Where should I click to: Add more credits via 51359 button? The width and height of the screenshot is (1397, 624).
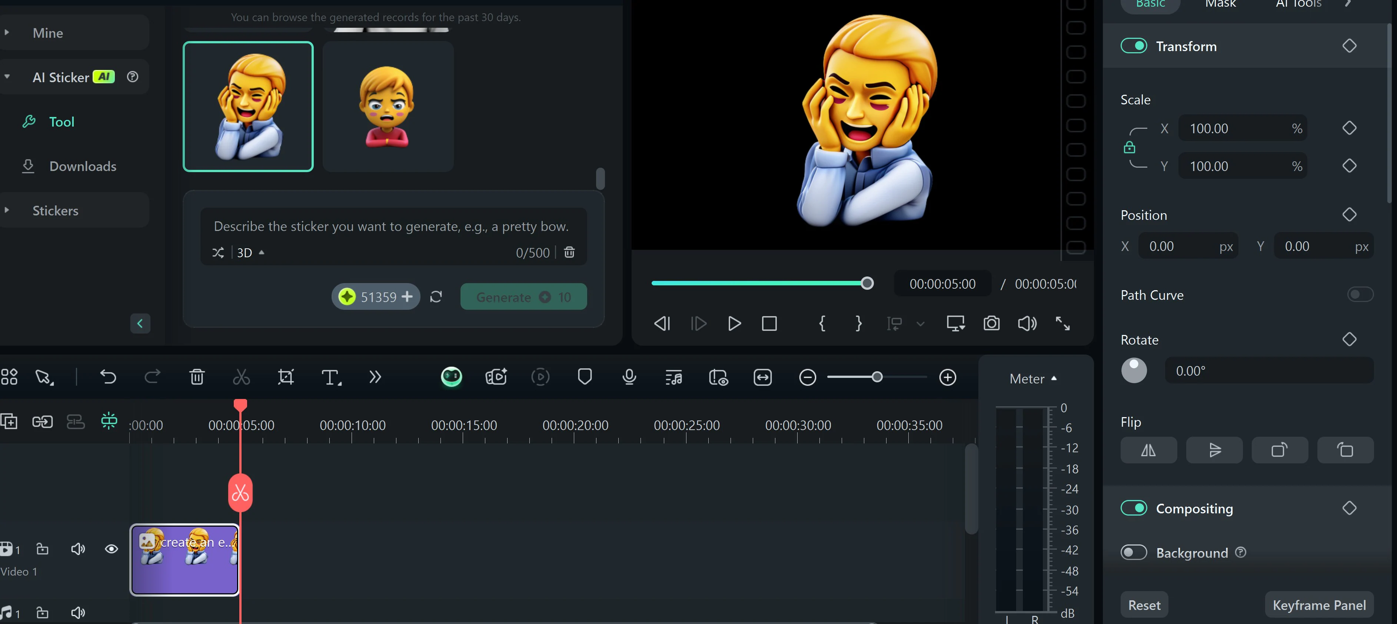376,297
